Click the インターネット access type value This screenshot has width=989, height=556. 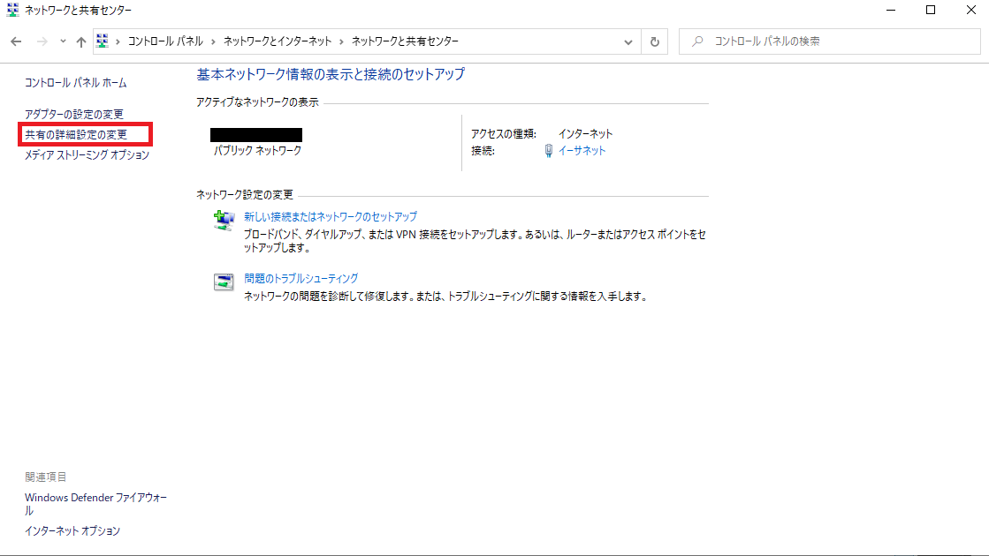(x=585, y=133)
